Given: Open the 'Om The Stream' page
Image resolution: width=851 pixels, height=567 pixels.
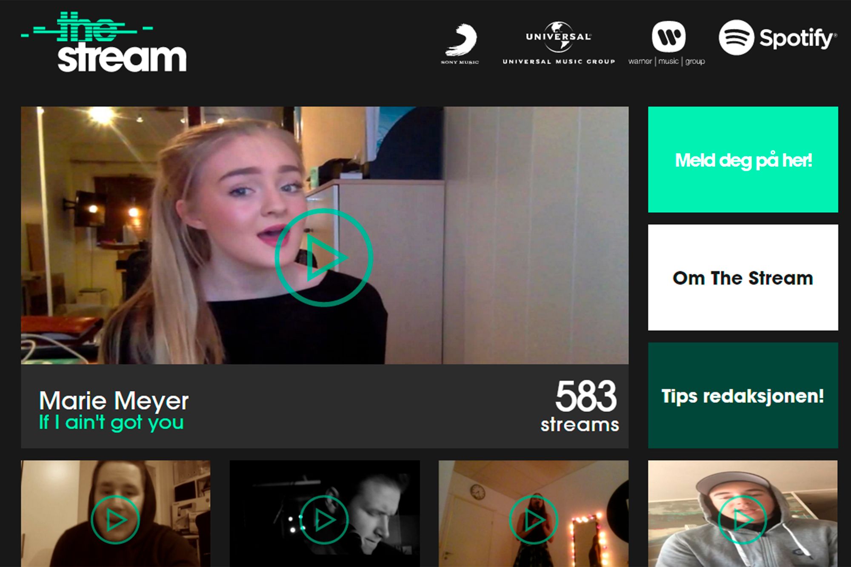Looking at the screenshot, I should point(743,278).
